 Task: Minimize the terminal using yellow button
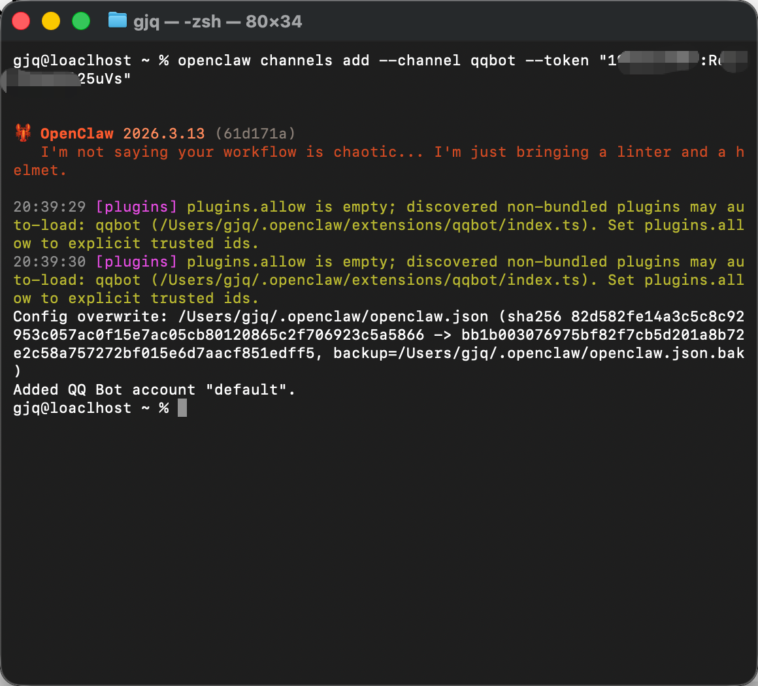51,22
